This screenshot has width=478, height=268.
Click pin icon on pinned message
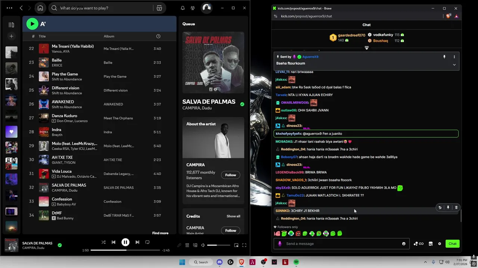point(444,57)
